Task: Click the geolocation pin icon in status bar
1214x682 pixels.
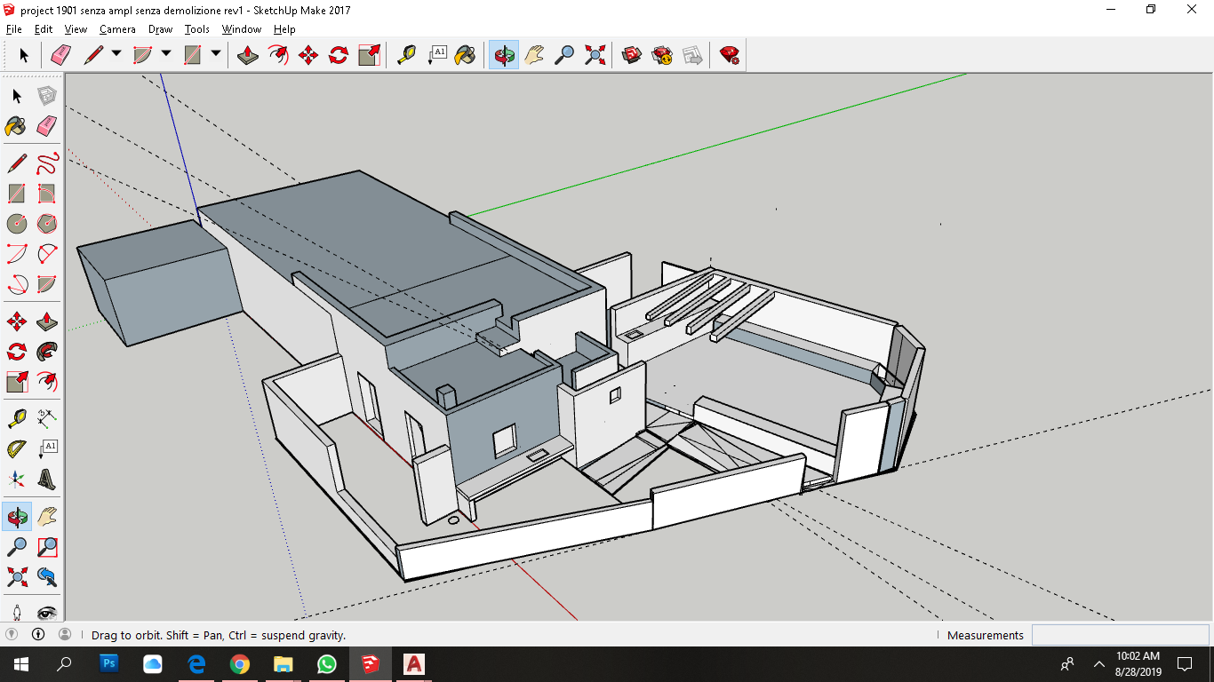Action: (12, 634)
